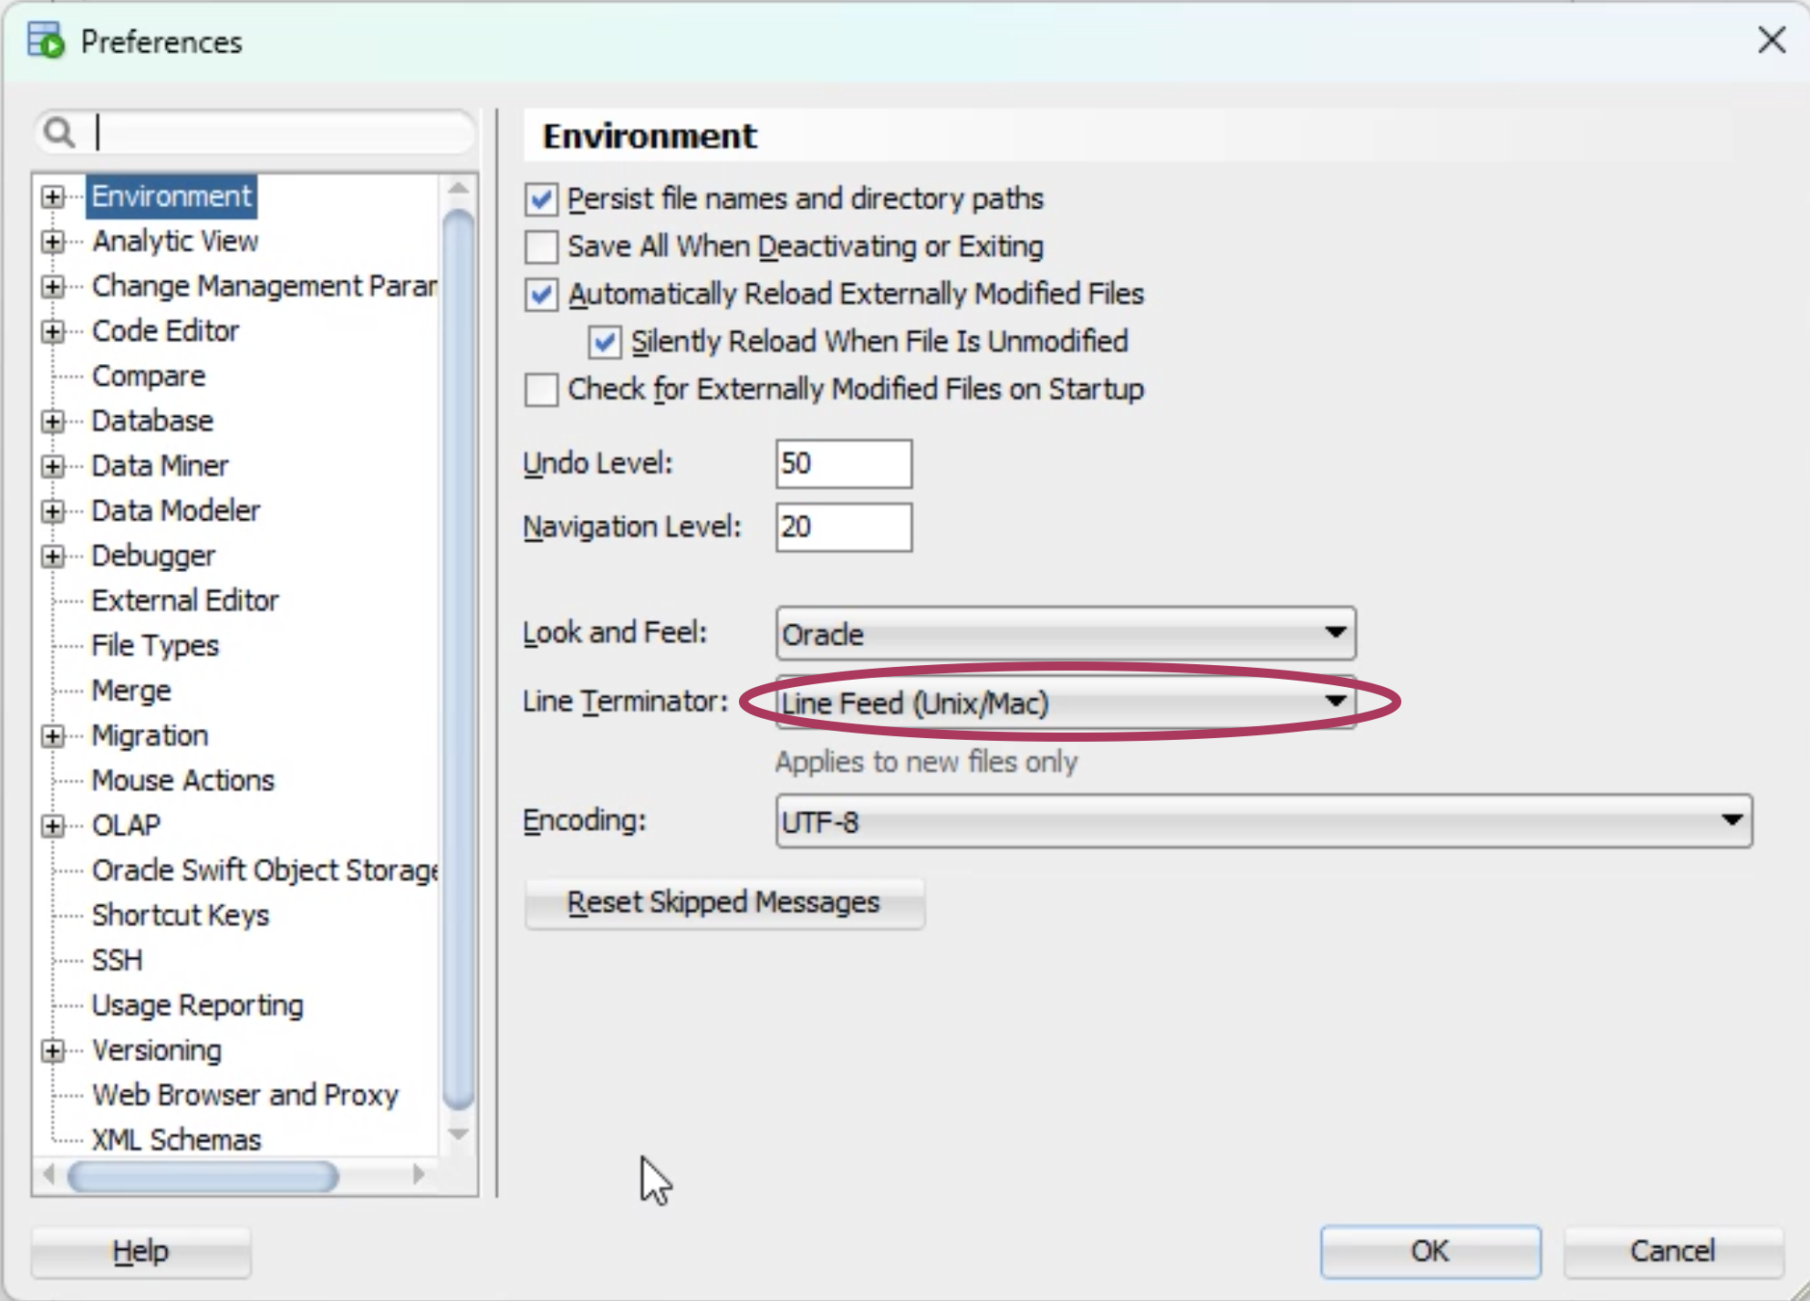Select Web Browser and Proxy category

pyautogui.click(x=245, y=1095)
